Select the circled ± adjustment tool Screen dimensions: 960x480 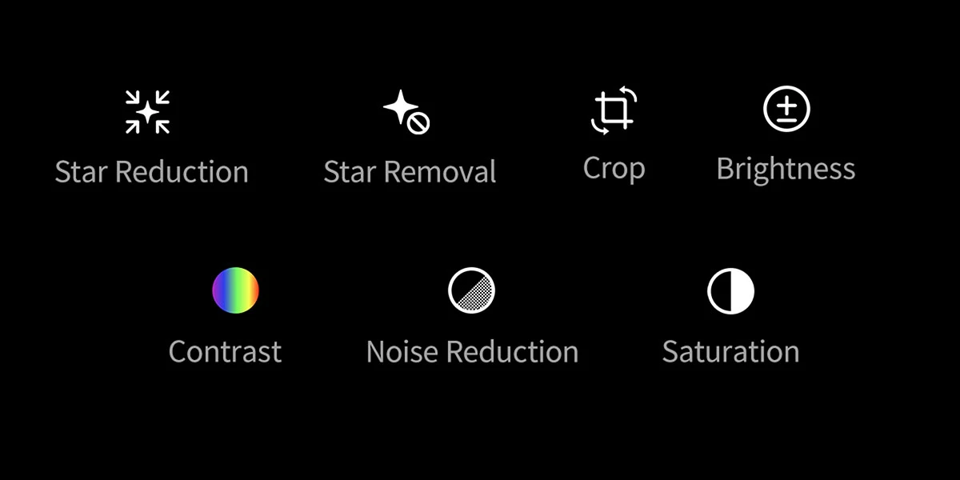click(x=786, y=110)
